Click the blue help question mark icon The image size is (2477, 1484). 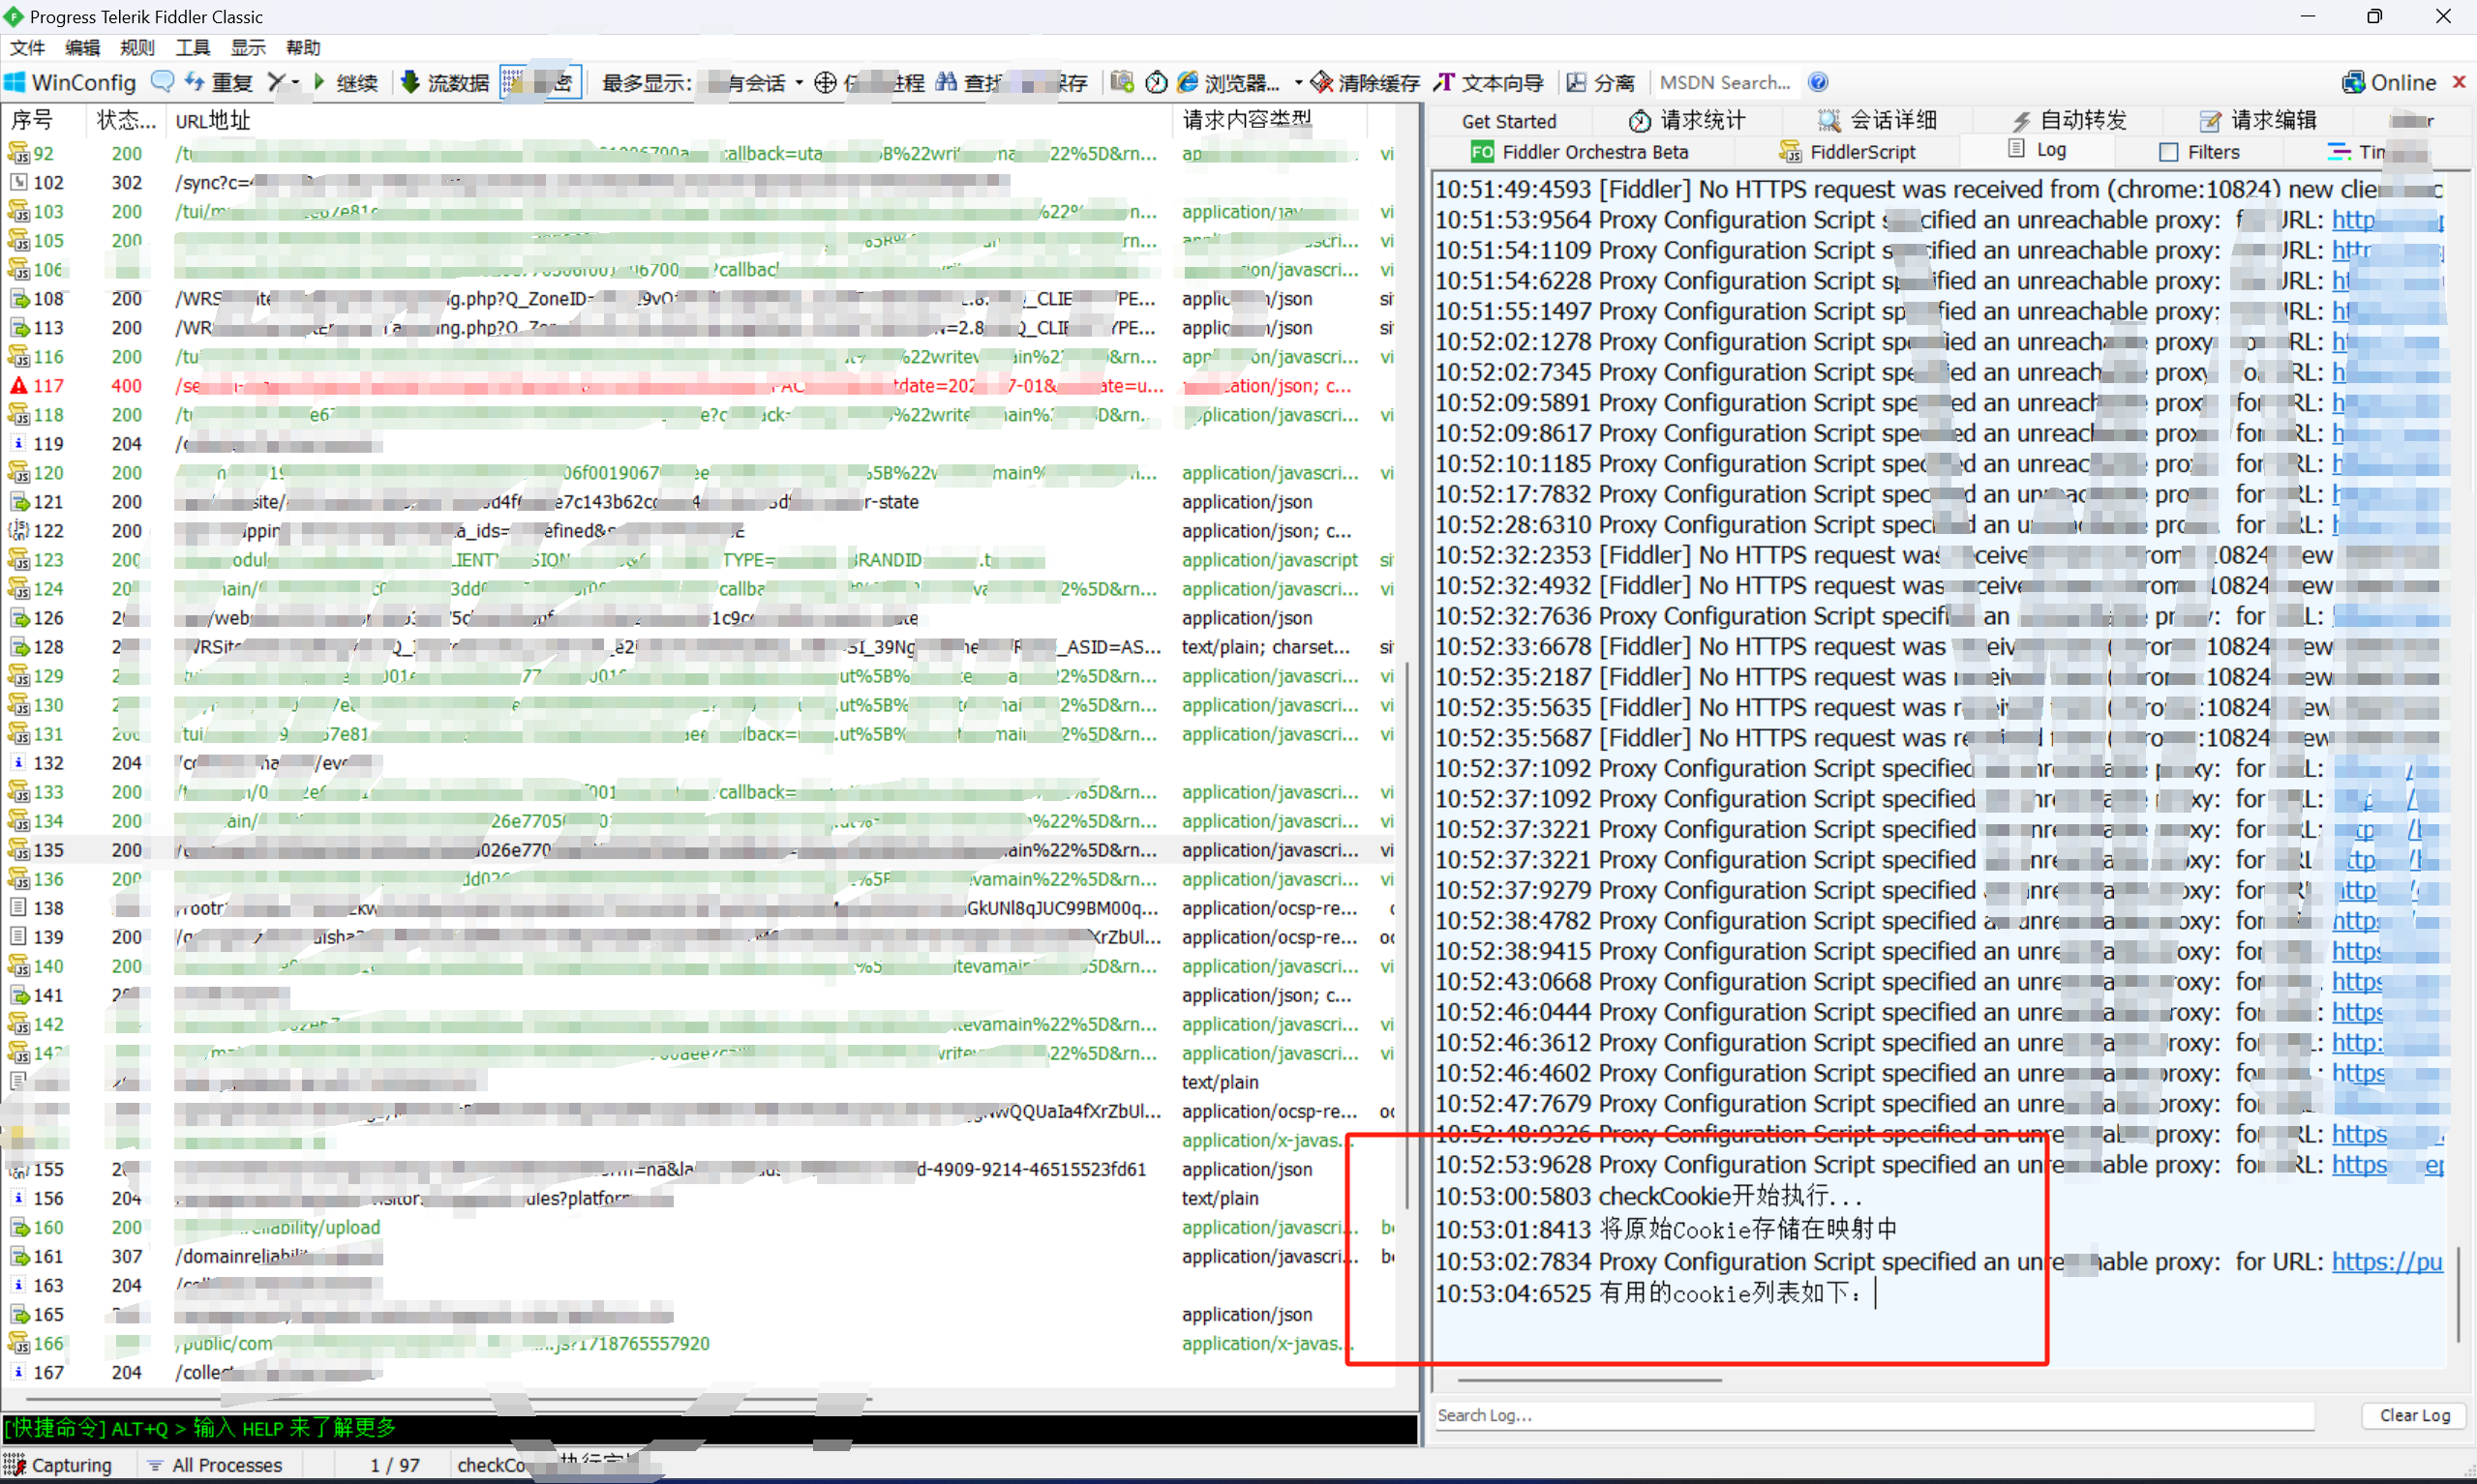point(1819,82)
